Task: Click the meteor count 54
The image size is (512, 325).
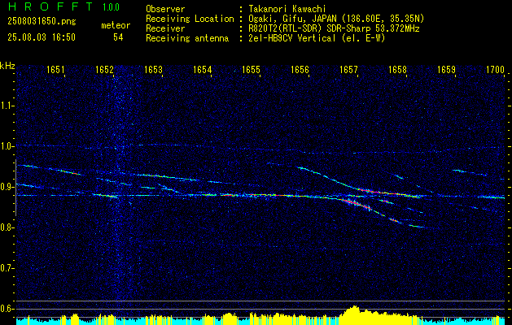Action: pos(118,37)
